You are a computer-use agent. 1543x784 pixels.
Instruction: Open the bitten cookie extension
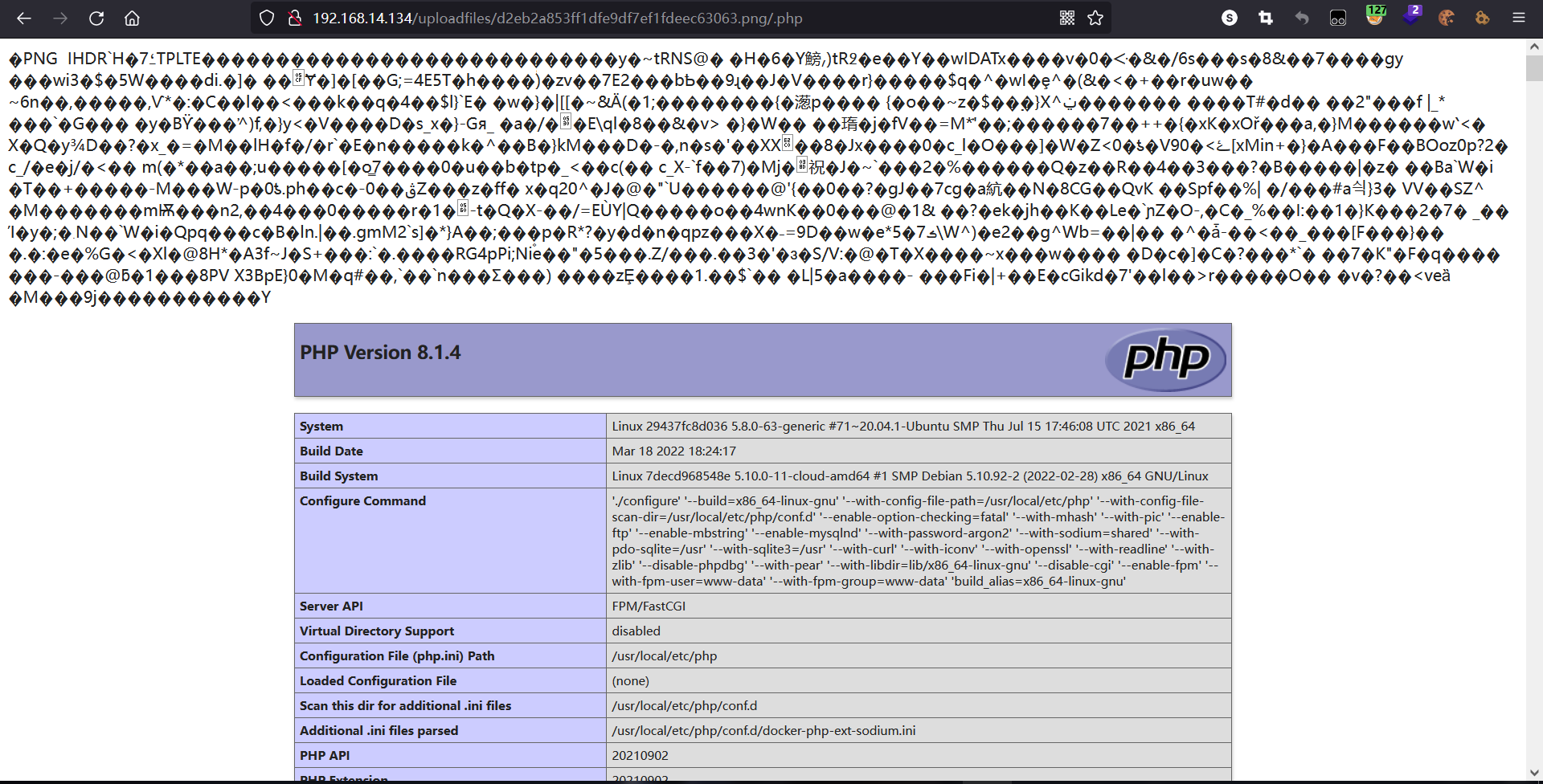(x=1447, y=18)
